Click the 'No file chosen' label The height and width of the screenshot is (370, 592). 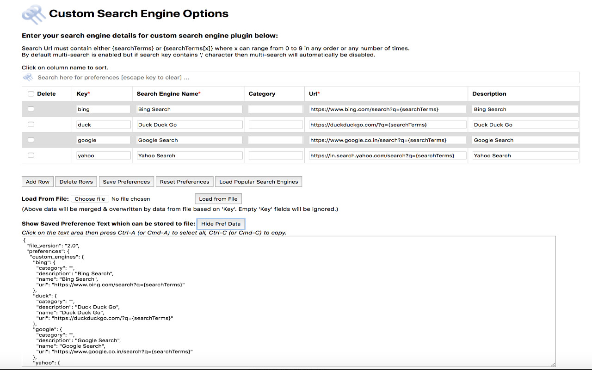pyautogui.click(x=131, y=199)
